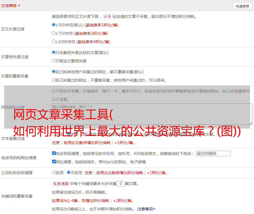Select 不启用 for 公司机构名称清理
Screen dimensions: 254x214
[69, 172]
